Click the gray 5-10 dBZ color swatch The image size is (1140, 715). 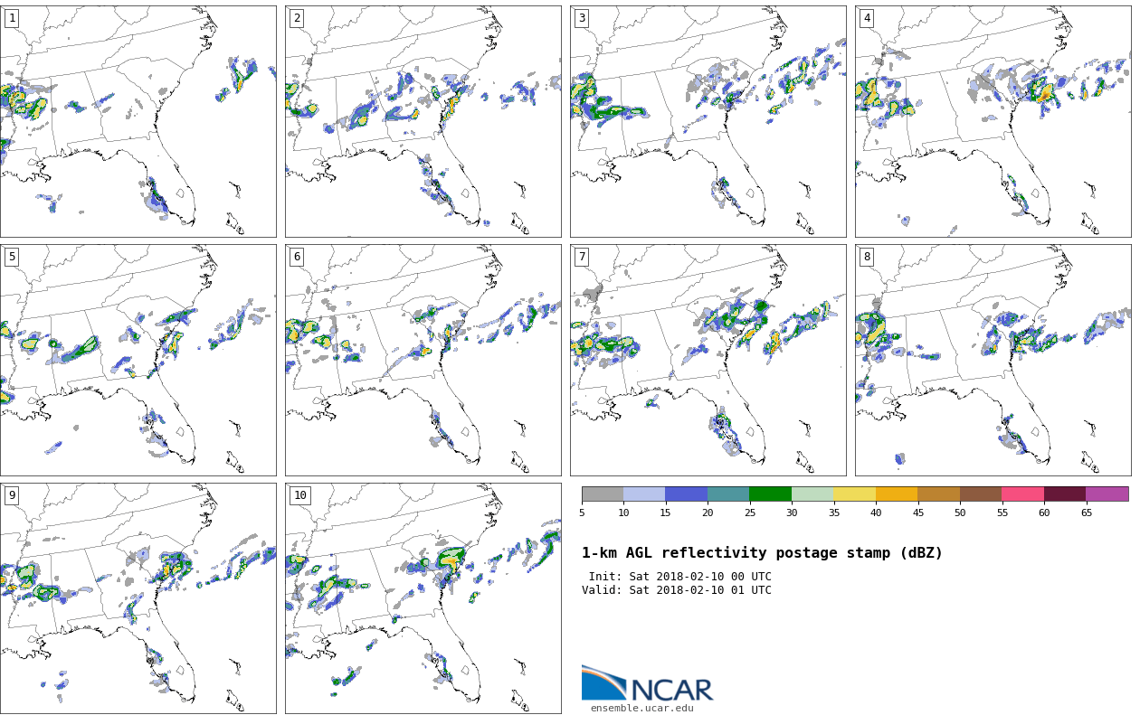coord(603,494)
